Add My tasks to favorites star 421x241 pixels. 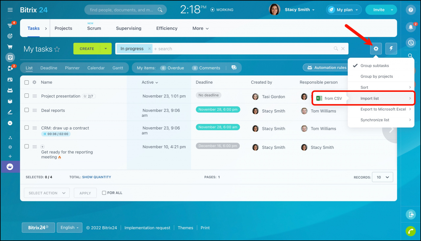point(57,49)
